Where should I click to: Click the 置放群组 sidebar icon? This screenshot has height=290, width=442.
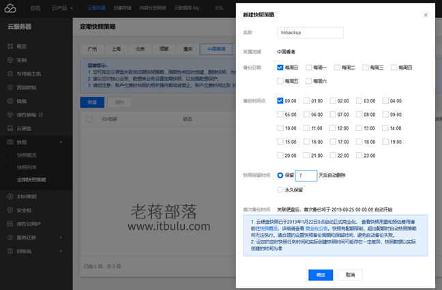point(10,87)
